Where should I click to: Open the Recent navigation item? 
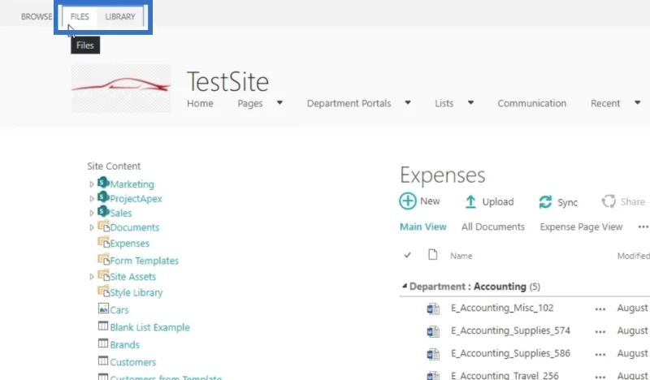click(605, 103)
